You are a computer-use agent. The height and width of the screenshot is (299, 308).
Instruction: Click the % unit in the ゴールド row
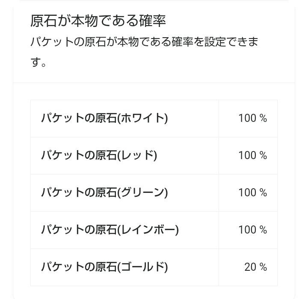(x=263, y=267)
